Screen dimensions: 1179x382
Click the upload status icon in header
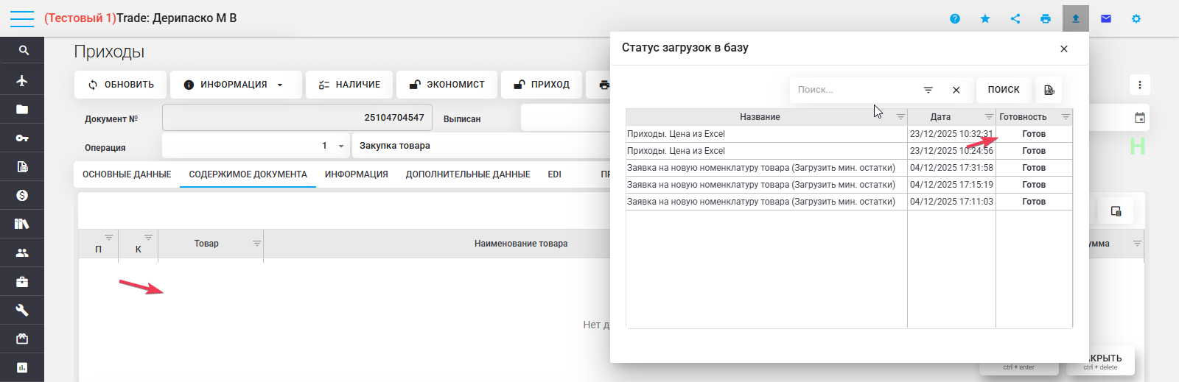point(1076,18)
